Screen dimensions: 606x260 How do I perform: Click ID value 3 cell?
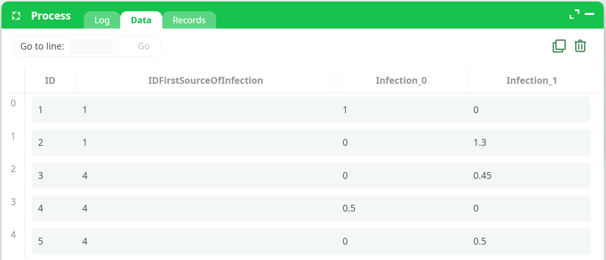pyautogui.click(x=41, y=175)
